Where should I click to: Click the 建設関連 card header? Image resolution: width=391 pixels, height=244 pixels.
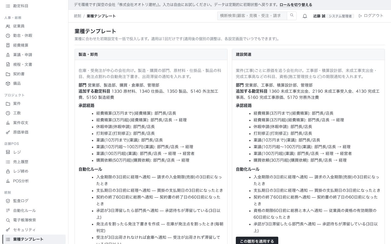pyautogui.click(x=308, y=55)
